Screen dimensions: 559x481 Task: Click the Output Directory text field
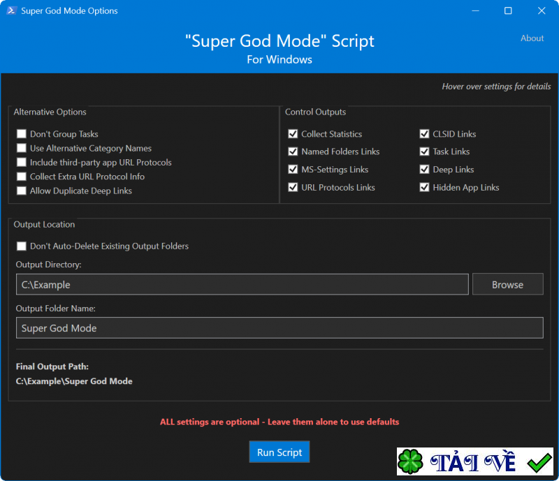click(242, 285)
